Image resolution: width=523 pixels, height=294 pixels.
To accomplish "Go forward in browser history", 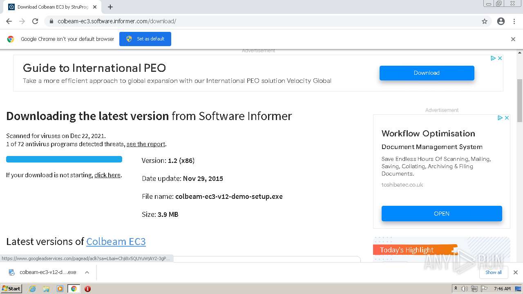I will [x=22, y=21].
